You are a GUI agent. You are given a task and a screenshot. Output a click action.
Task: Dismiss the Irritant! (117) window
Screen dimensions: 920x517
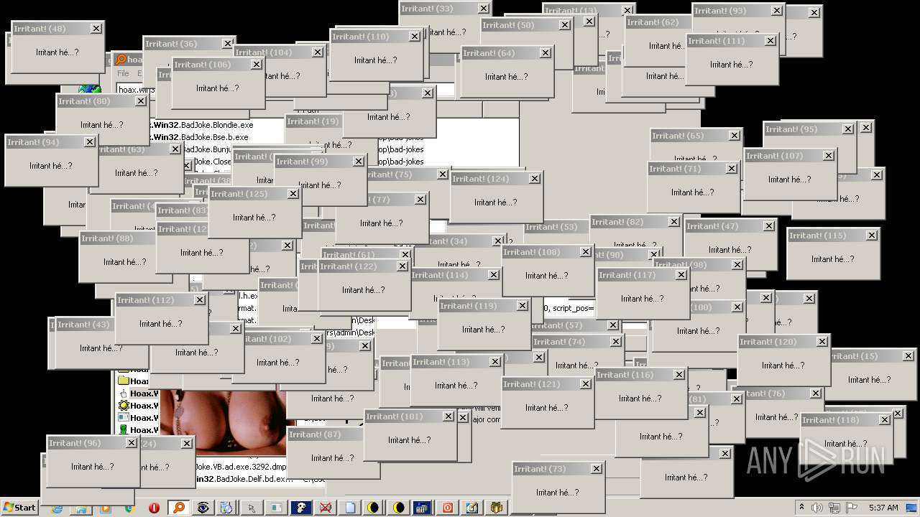pyautogui.click(x=681, y=275)
